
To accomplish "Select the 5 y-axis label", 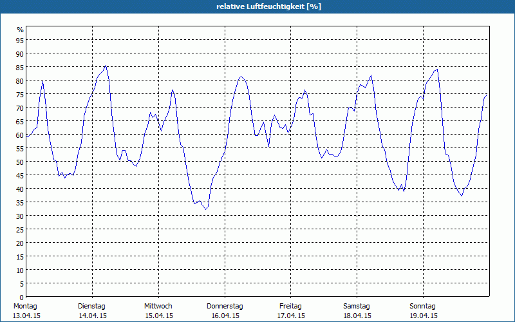I will 22,284.
